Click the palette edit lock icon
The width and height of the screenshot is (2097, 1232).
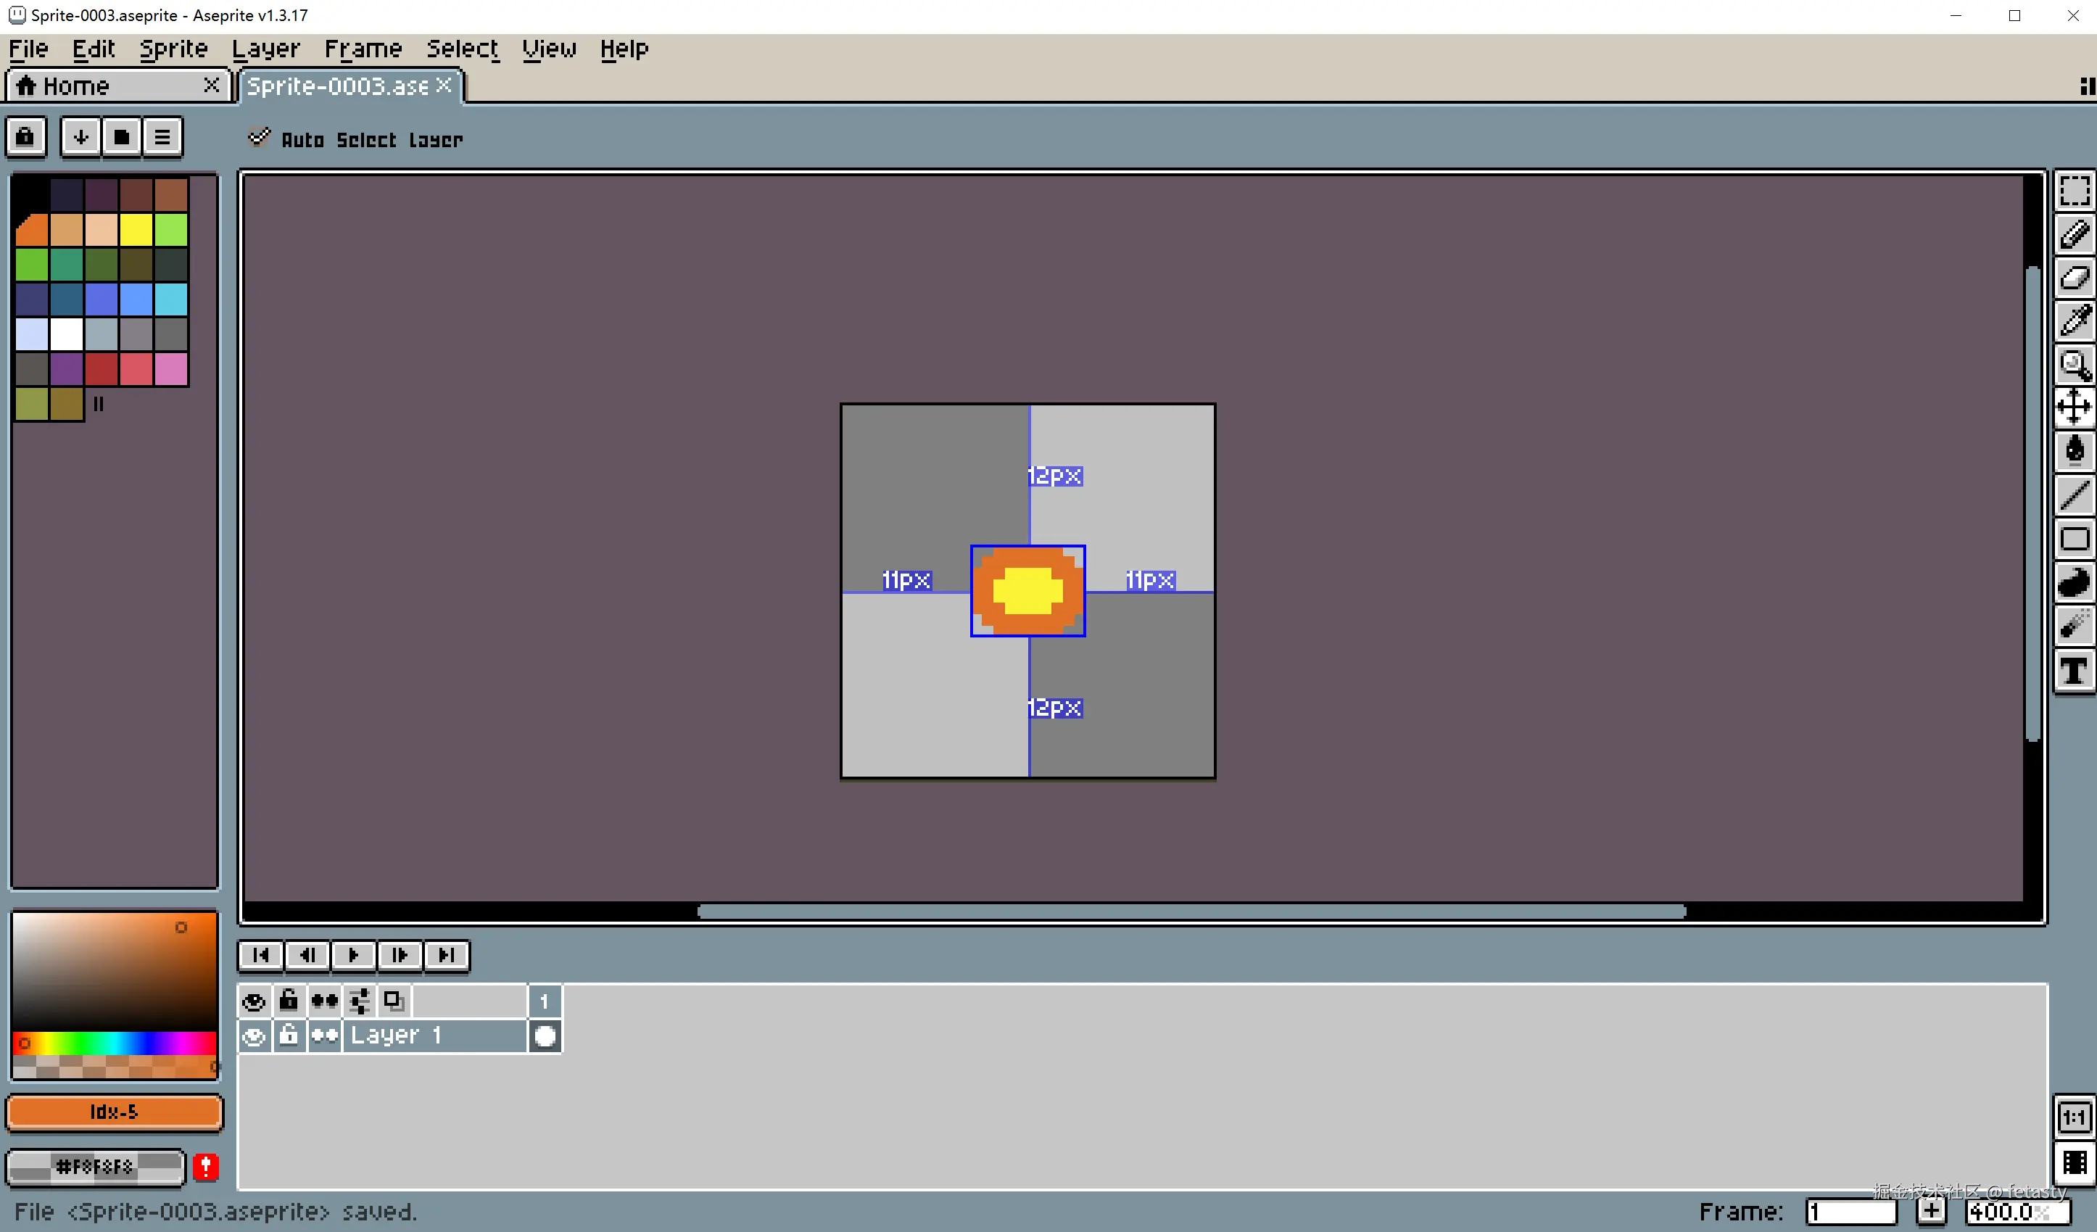click(26, 136)
